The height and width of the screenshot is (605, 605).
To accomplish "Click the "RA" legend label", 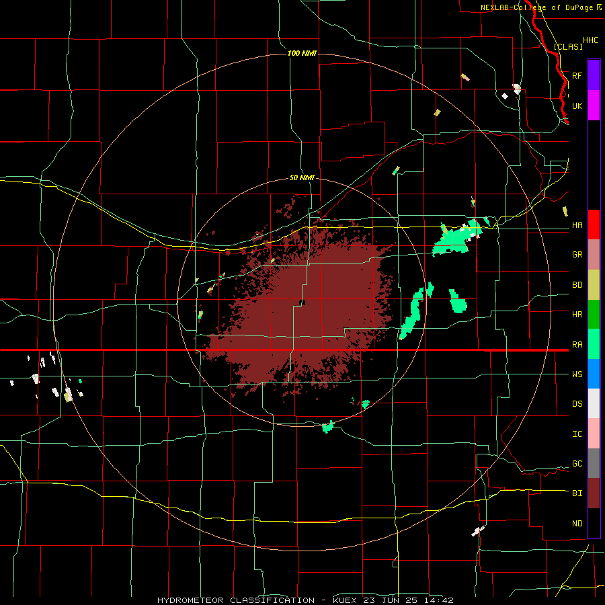I will 577,344.
